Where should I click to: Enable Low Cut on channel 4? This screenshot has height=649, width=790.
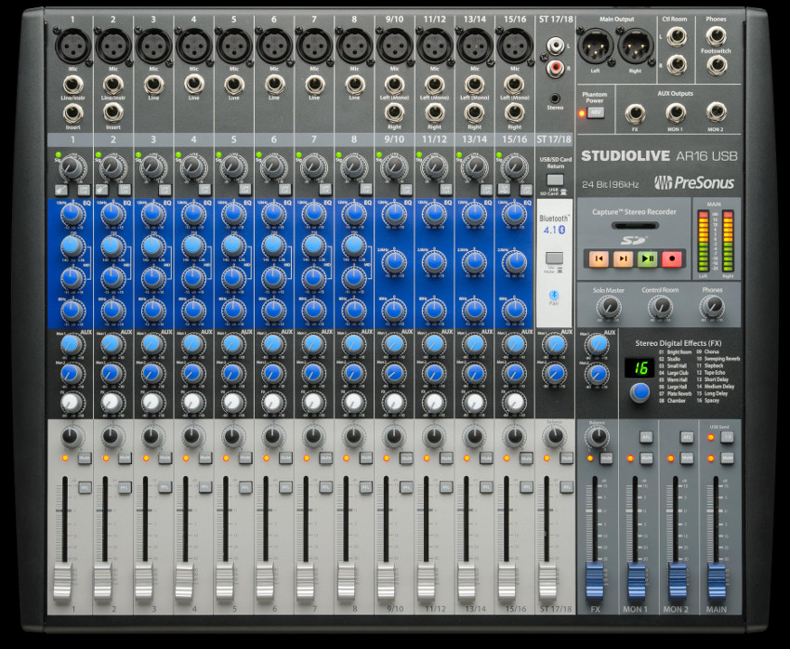[204, 190]
